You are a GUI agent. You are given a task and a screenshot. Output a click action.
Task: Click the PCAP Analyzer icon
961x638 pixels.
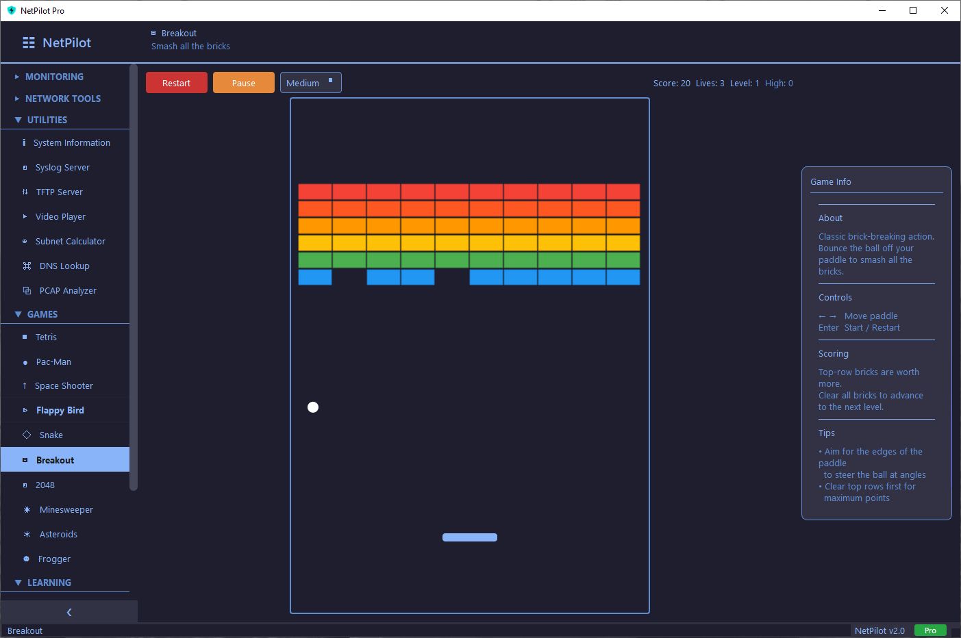[x=27, y=291]
